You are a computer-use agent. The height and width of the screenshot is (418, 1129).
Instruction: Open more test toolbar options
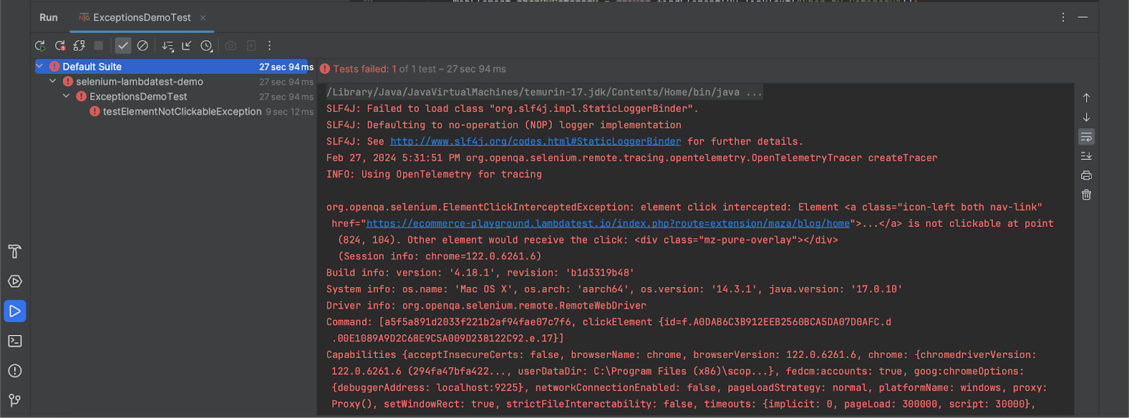pyautogui.click(x=270, y=46)
